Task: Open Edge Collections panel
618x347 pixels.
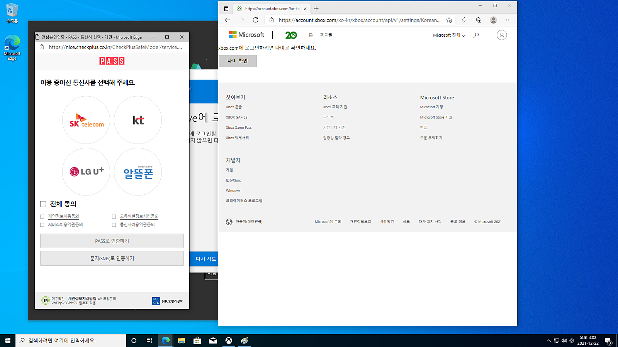Action: pyautogui.click(x=479, y=20)
